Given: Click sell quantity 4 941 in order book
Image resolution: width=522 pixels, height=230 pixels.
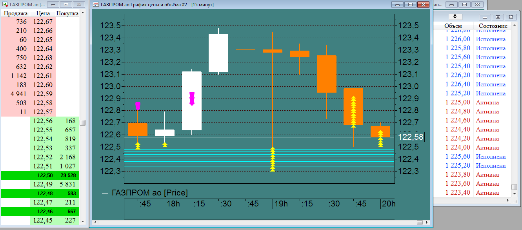Looking at the screenshot, I should pos(18,94).
